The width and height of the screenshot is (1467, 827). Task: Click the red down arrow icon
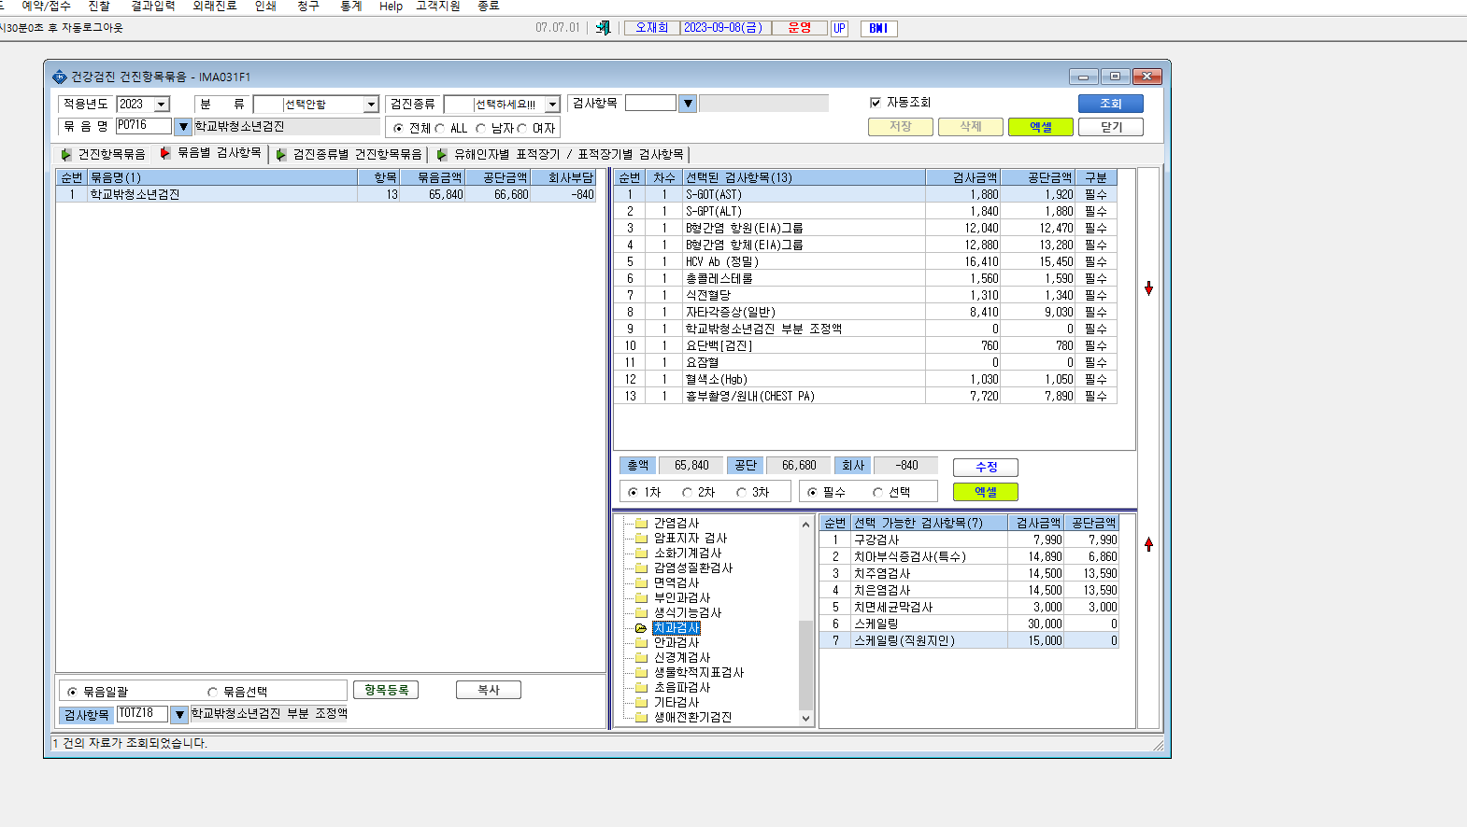click(1148, 289)
